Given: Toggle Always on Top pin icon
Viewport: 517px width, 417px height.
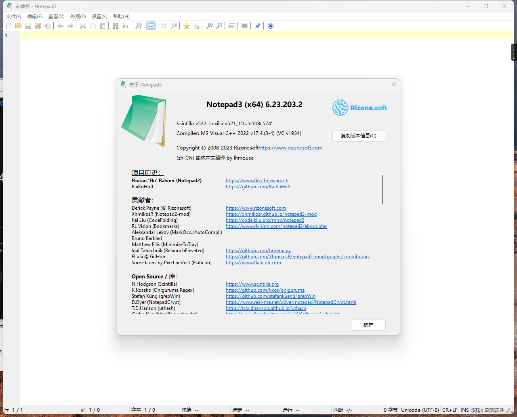Looking at the screenshot, I should pyautogui.click(x=258, y=26).
